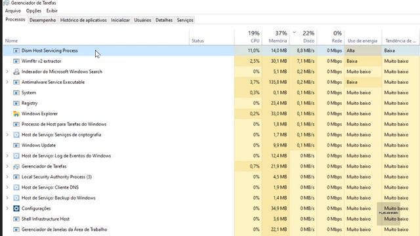
Task: Open the Detalhes tab
Action: pyautogui.click(x=164, y=20)
